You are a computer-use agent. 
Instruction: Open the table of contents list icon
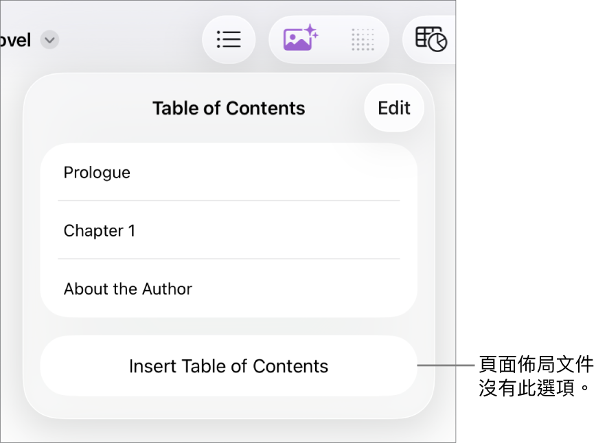pos(229,40)
